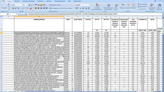Image resolution: width=164 pixels, height=92 pixels.
Task: Click inside the formula bar text
Action: pos(73,14)
